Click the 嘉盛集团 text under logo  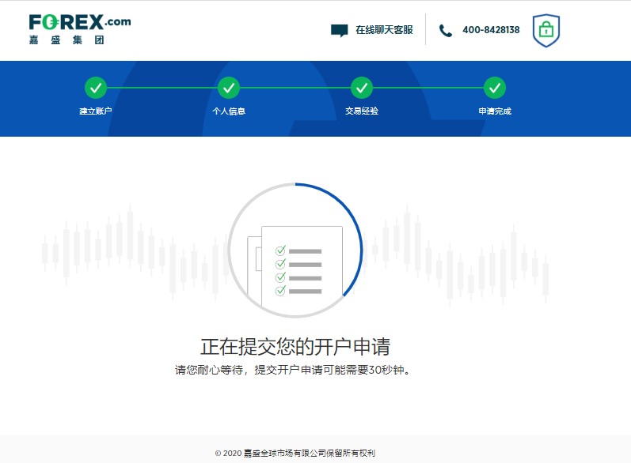click(x=66, y=40)
